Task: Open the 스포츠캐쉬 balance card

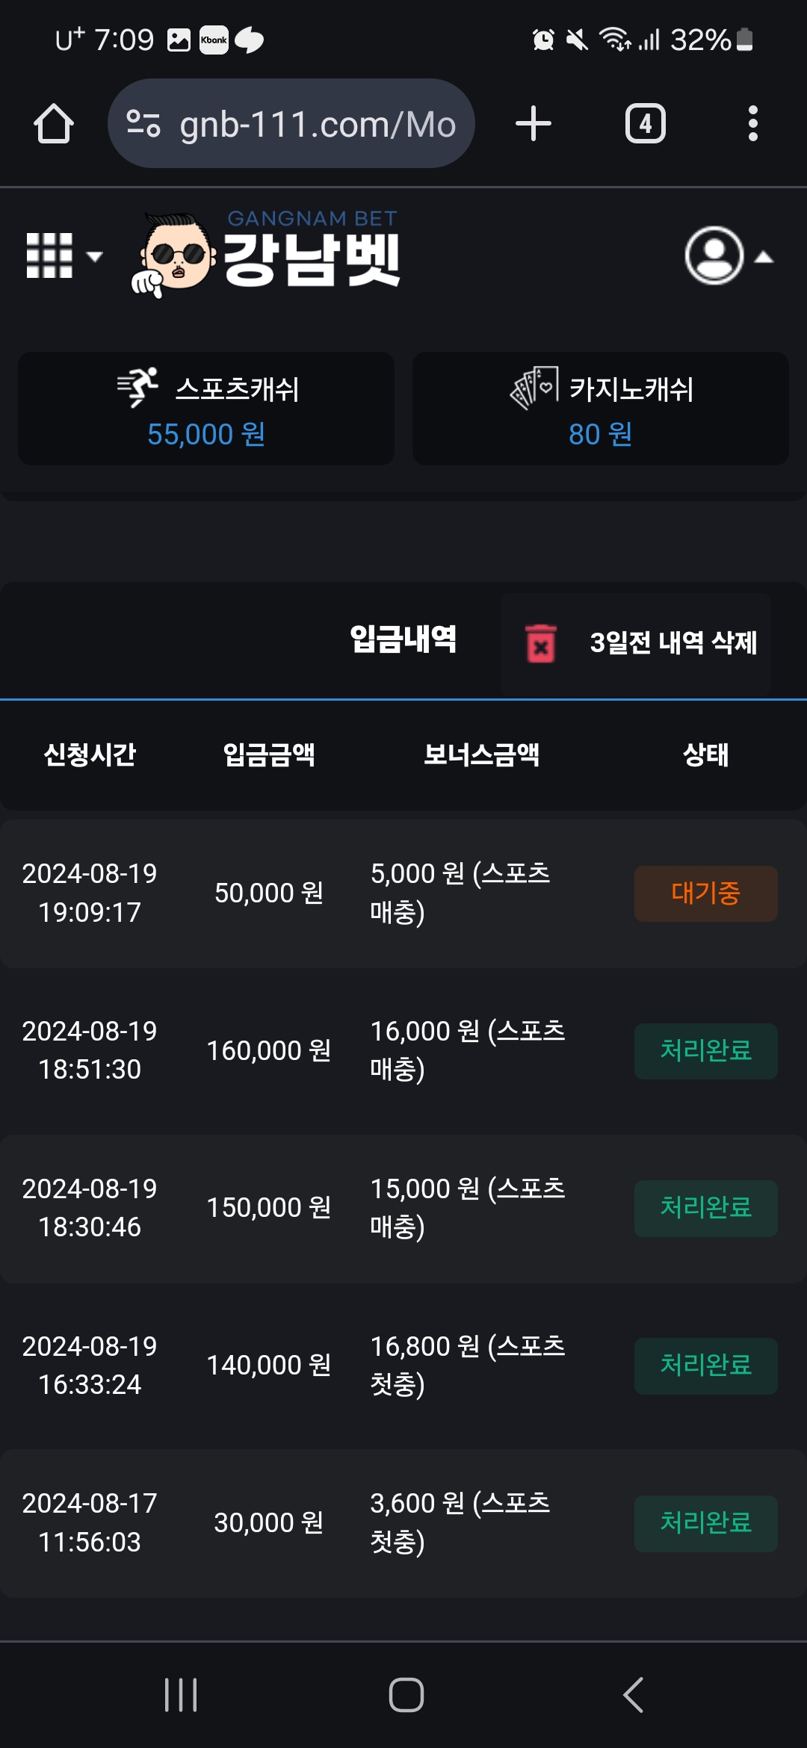Action: [x=206, y=409]
